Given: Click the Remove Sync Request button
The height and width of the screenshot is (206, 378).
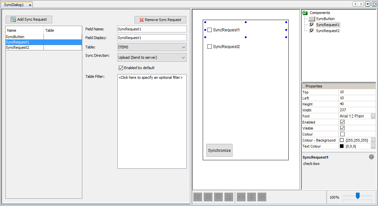Looking at the screenshot, I should (x=160, y=20).
